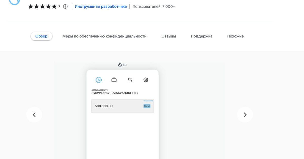The width and height of the screenshot is (304, 159).
Task: Click the account address 0xb22abf62...cc5b2acb8d
Action: (111, 93)
